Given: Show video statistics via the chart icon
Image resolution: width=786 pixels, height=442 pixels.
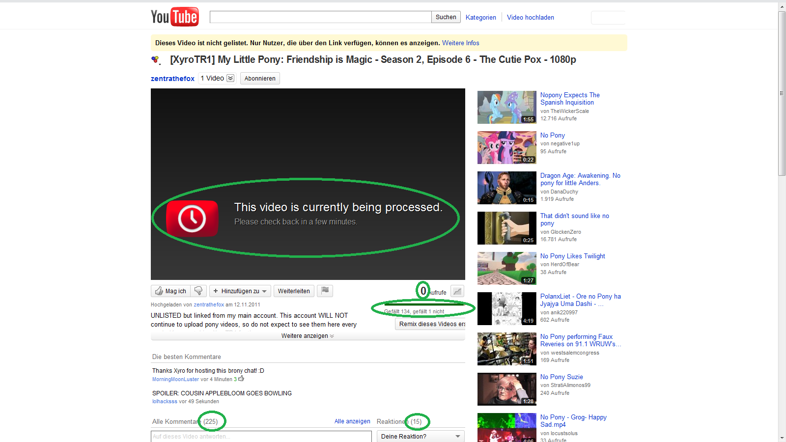Looking at the screenshot, I should tap(457, 291).
